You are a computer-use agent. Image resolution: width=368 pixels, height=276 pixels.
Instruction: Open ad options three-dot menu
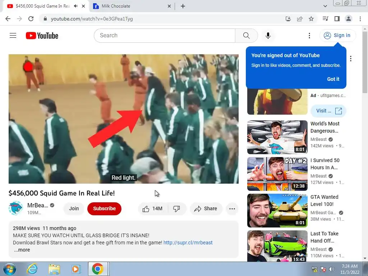[x=351, y=59]
